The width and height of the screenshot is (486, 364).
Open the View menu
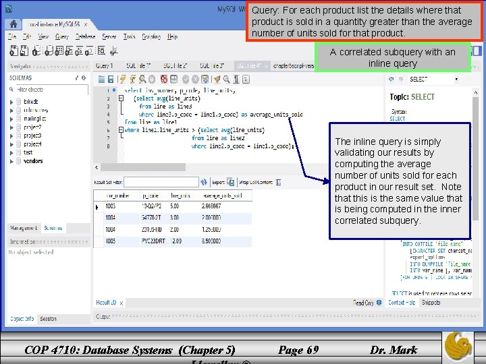43,36
